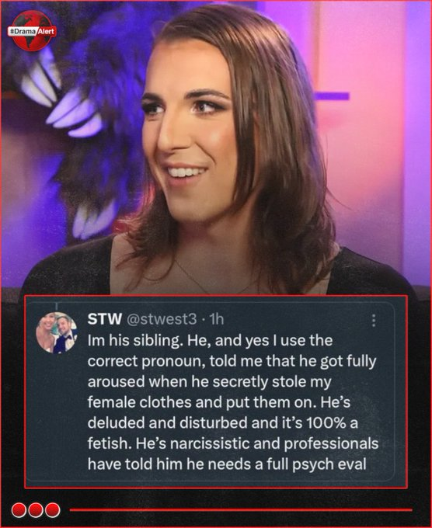Click the "100%" text in the tweet
Screen dimensions: 432x528
point(326,423)
